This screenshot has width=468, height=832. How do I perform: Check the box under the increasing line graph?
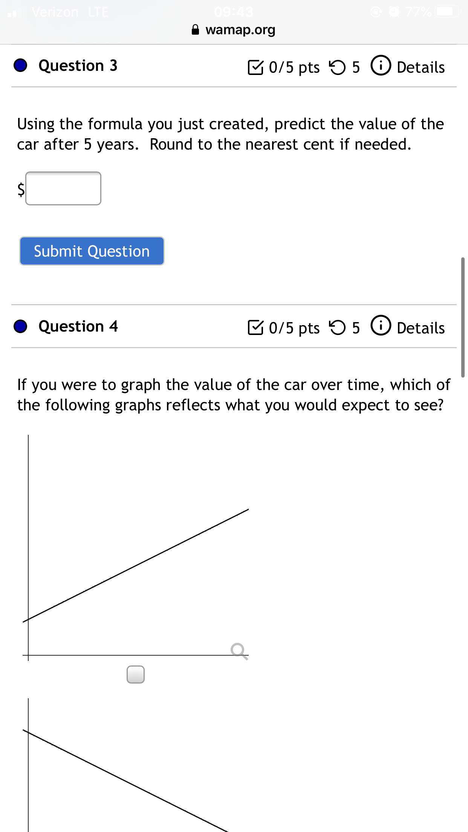136,674
